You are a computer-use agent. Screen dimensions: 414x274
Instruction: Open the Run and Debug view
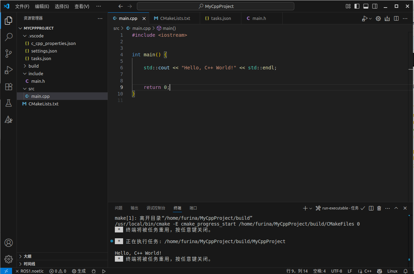9,70
